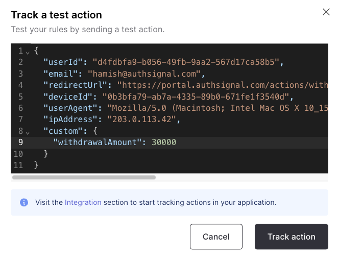339x260 pixels.
Task: Click the deviceId value string
Action: coord(196,97)
